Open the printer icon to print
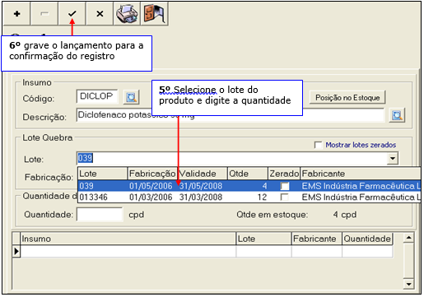 pyautogui.click(x=127, y=14)
